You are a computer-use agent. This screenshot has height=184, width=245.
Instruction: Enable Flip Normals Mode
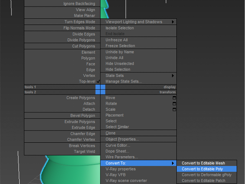[x=62, y=28]
